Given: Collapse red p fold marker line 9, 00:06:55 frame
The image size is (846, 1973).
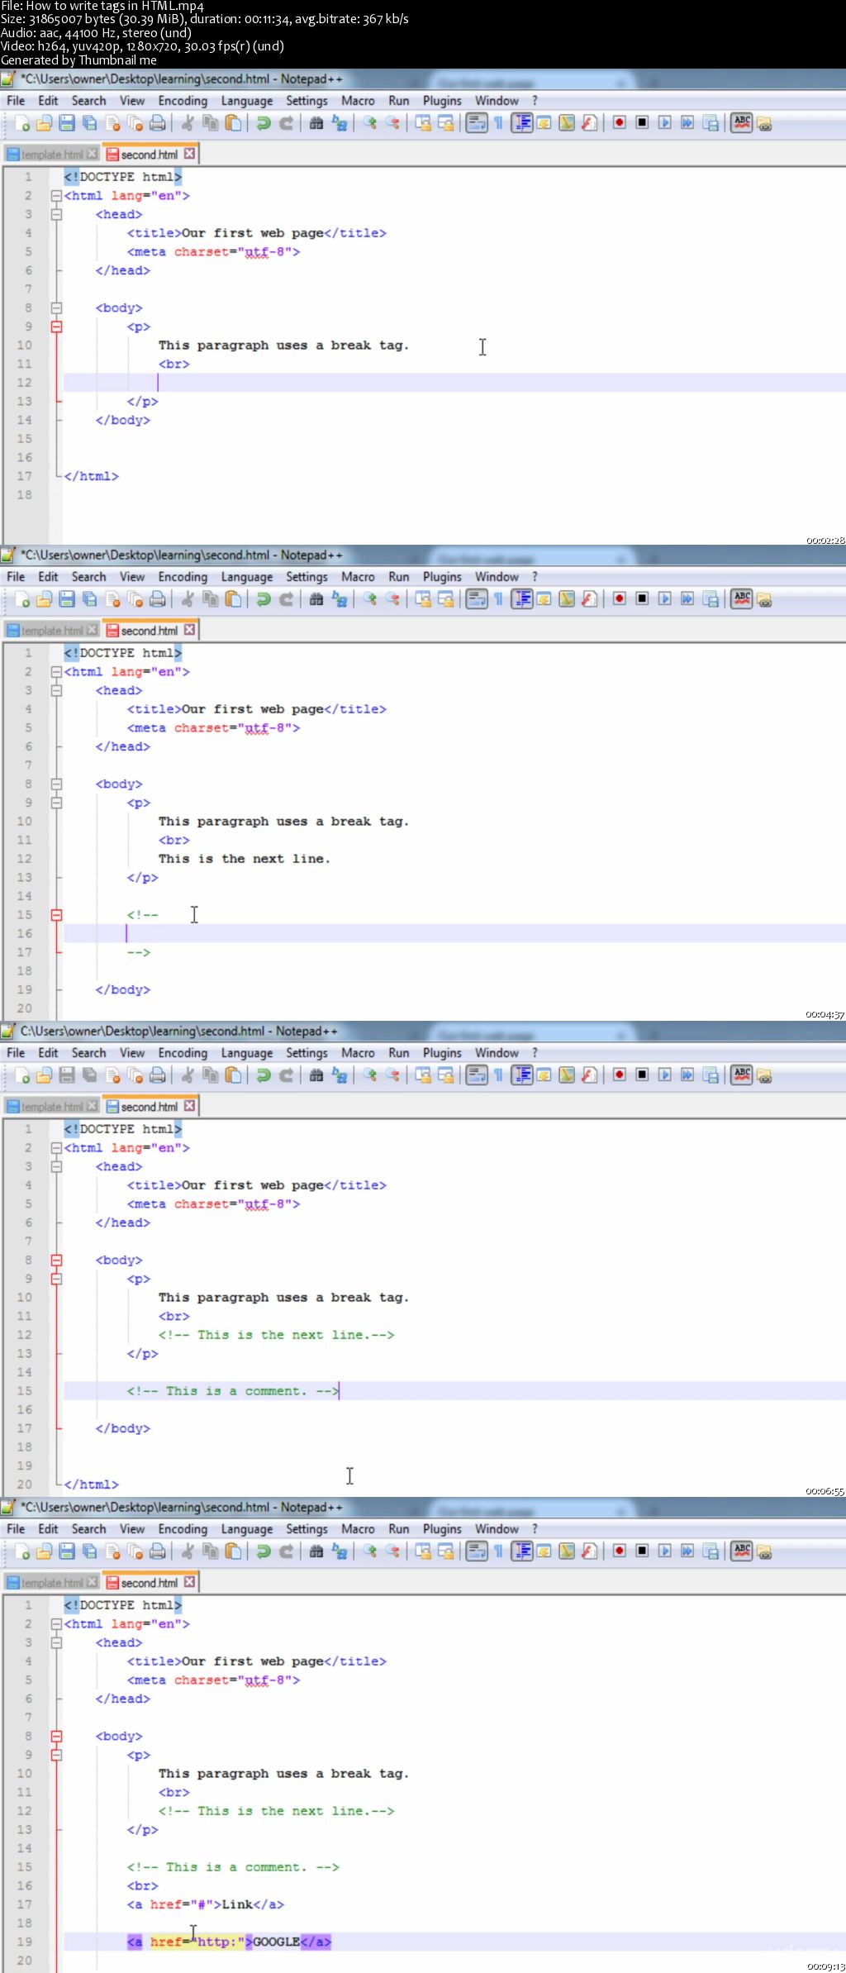Looking at the screenshot, I should tap(56, 1279).
